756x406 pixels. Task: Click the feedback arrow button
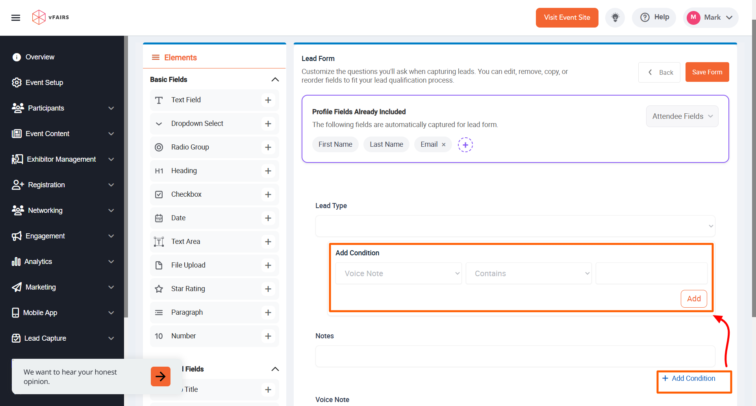[x=160, y=376]
